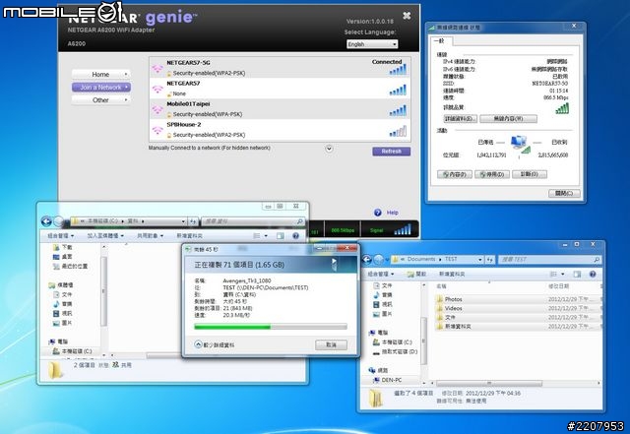Viewport: 630px width, 434px height.
Task: Select DEN-PC under network in navigation pane
Action: (x=387, y=380)
